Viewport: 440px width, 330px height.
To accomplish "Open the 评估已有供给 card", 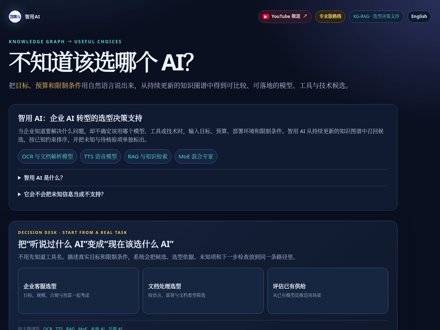I will click(x=328, y=291).
